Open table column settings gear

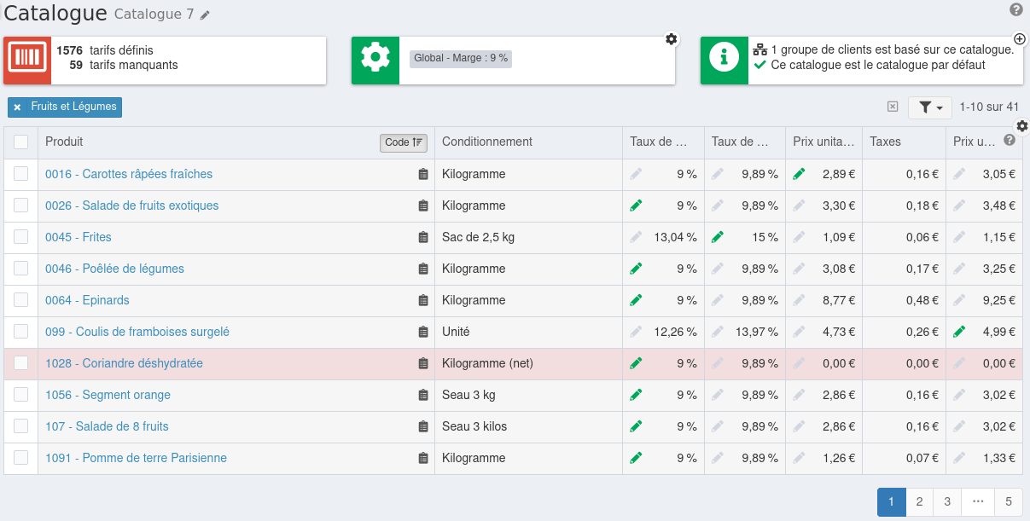point(1022,126)
